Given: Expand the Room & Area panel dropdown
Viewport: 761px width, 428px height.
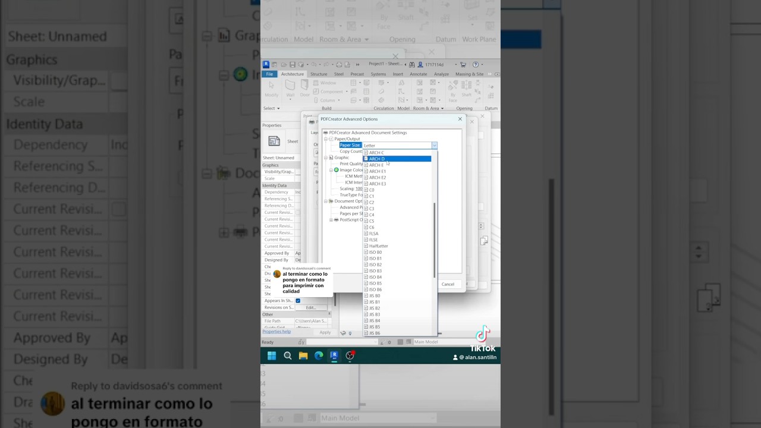Looking at the screenshot, I should pyautogui.click(x=428, y=108).
